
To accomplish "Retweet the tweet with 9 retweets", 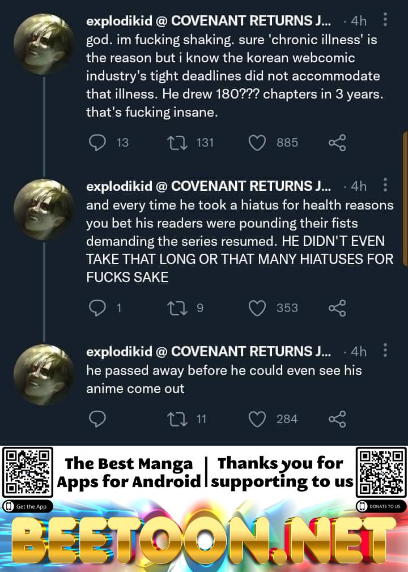I will (x=177, y=308).
